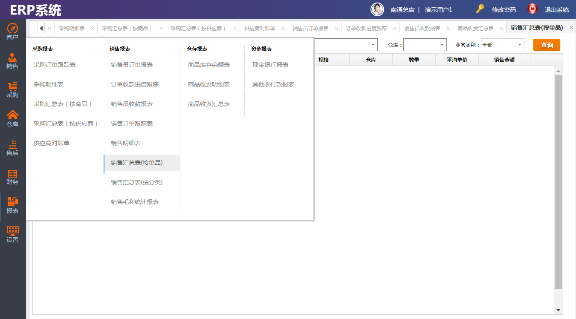Click the key icon for 修改密码

coord(480,9)
